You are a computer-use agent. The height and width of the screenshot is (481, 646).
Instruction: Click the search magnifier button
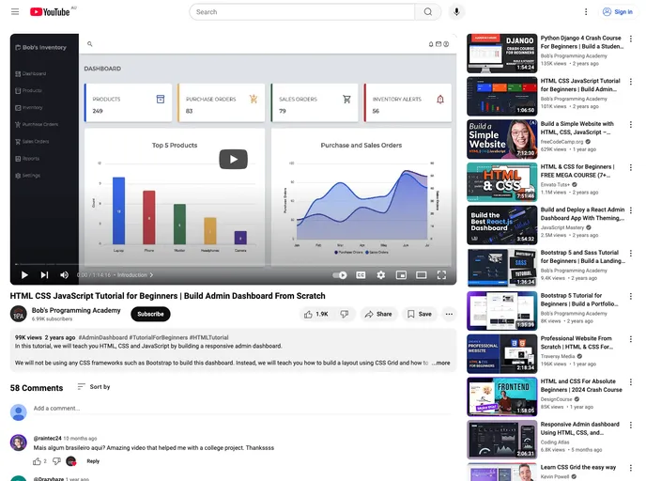(x=427, y=12)
